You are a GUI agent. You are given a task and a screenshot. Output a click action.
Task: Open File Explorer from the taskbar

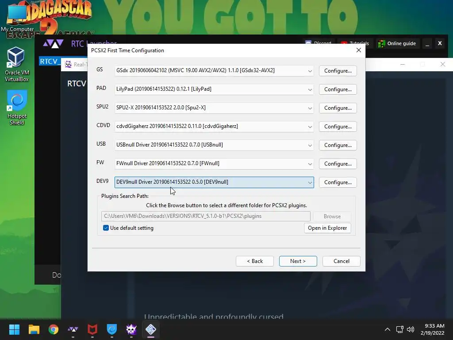[x=34, y=329]
